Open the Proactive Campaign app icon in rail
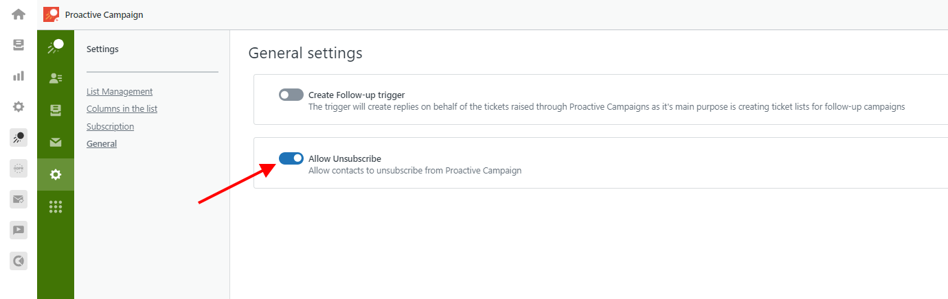The height and width of the screenshot is (299, 948). (x=19, y=137)
